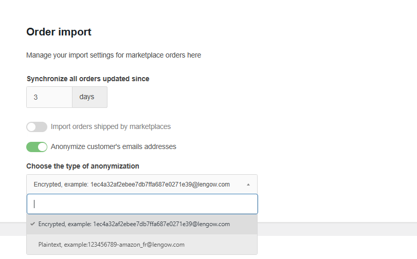Click the 'Import orders shipped by marketplaces' label

click(111, 126)
